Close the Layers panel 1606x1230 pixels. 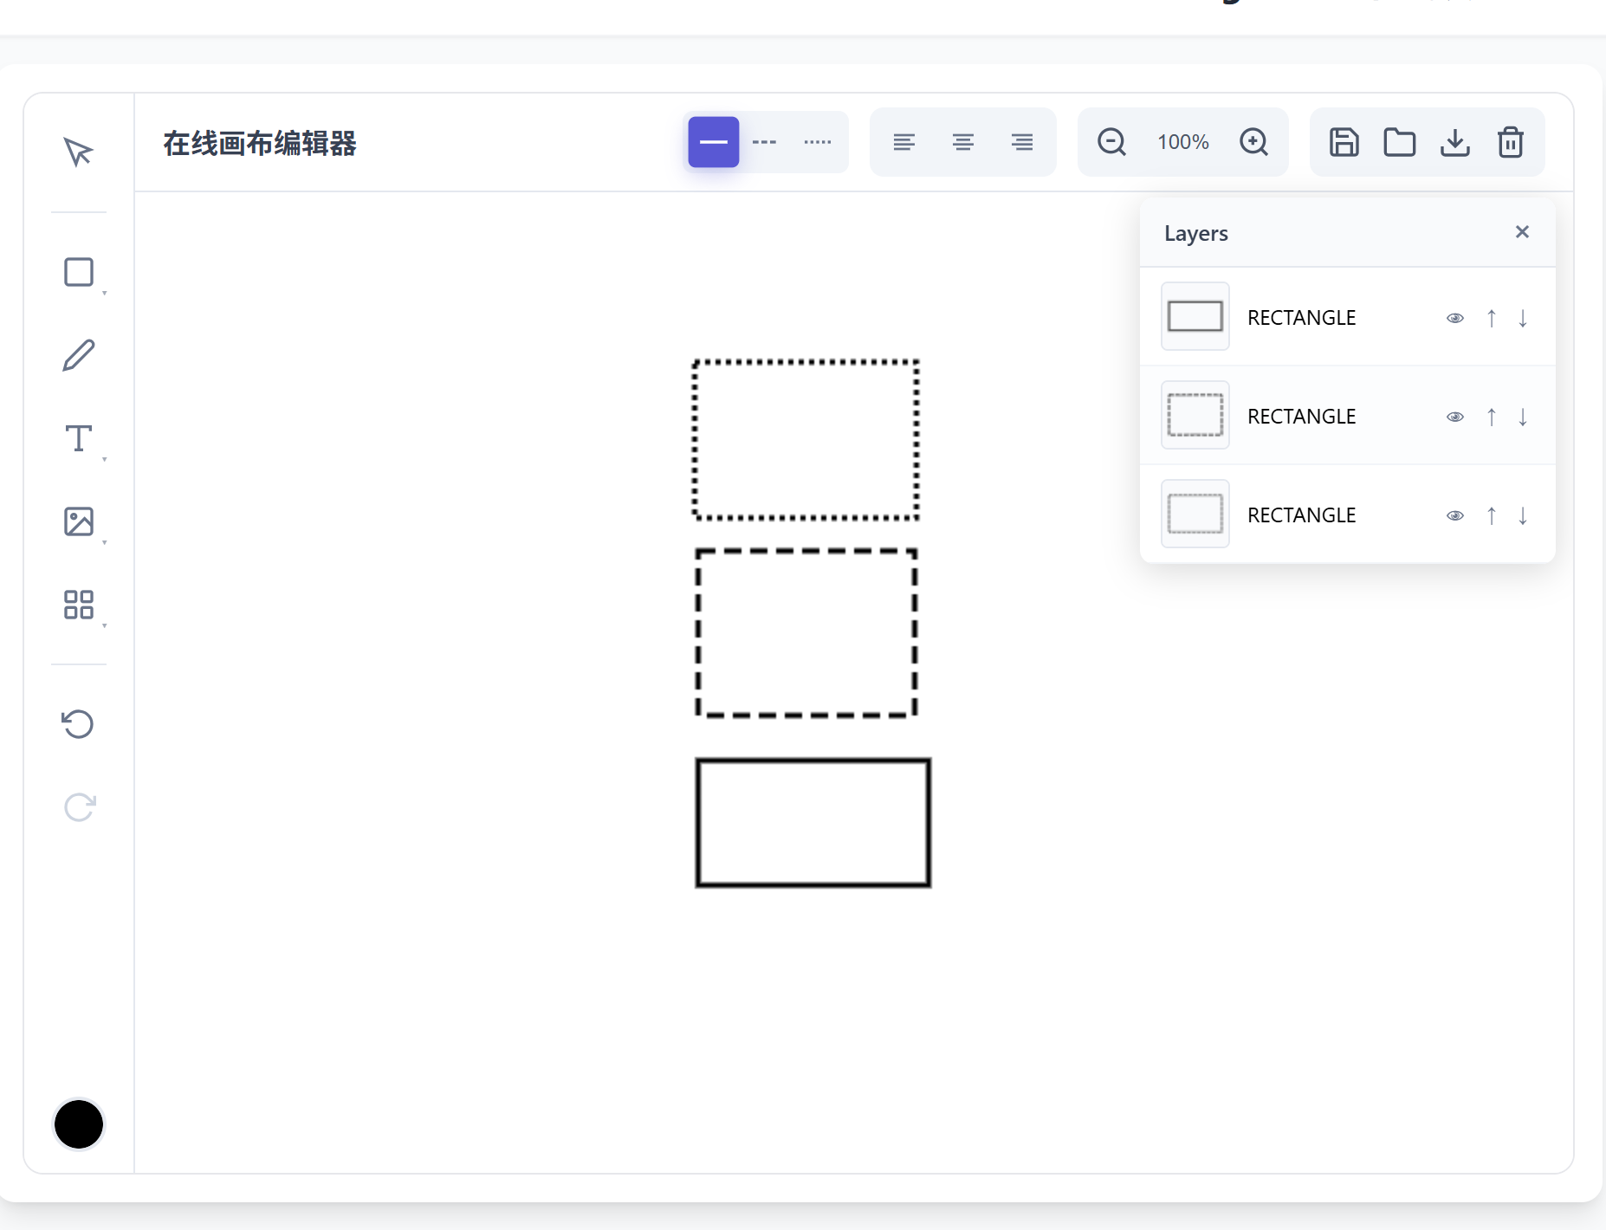(x=1522, y=231)
